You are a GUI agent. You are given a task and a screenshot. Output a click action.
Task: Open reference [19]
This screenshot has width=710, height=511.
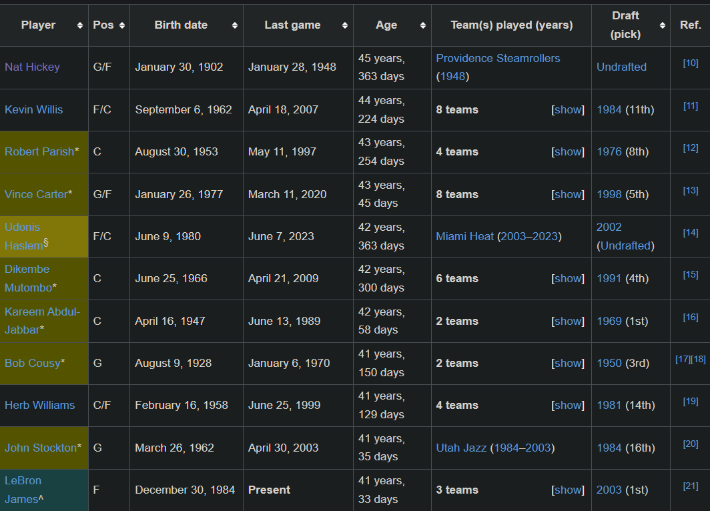691,402
